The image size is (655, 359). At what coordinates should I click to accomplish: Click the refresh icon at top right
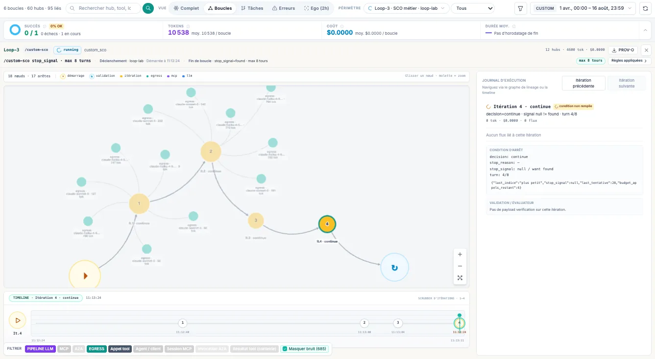pyautogui.click(x=645, y=8)
